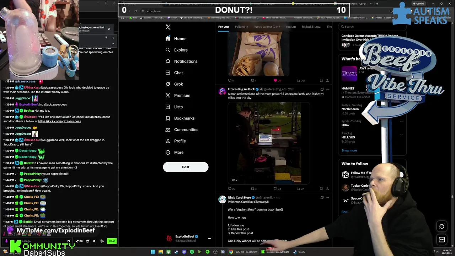Image resolution: width=455 pixels, height=256 pixels.
Task: Open Windows Start menu in taskbar
Action: [x=153, y=252]
